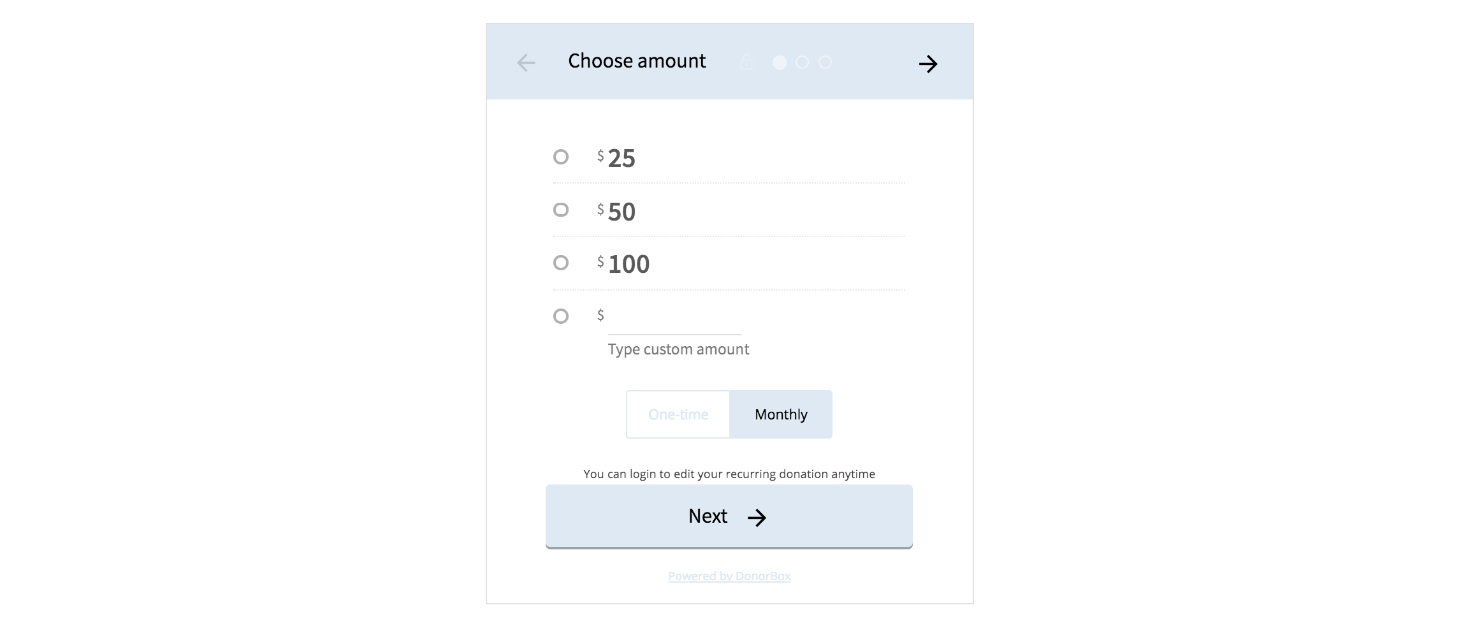Switch to Monthly donation
This screenshot has height=626, width=1461.
(781, 414)
